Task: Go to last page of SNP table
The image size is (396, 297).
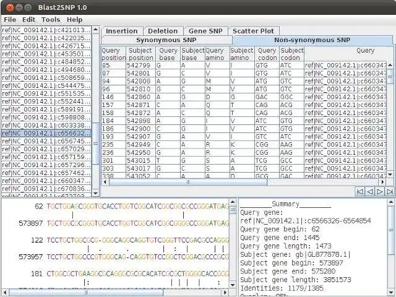Action: [x=389, y=192]
